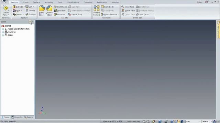Expand the Cameras tree node

coord(3,32)
